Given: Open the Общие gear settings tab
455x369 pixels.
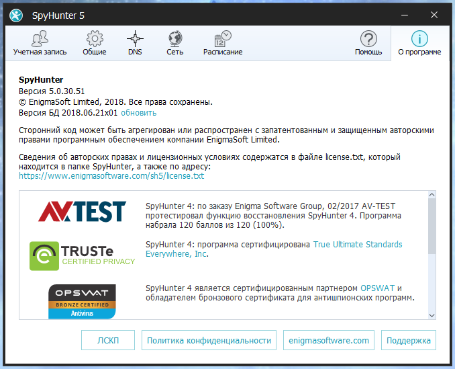Looking at the screenshot, I should pos(95,43).
